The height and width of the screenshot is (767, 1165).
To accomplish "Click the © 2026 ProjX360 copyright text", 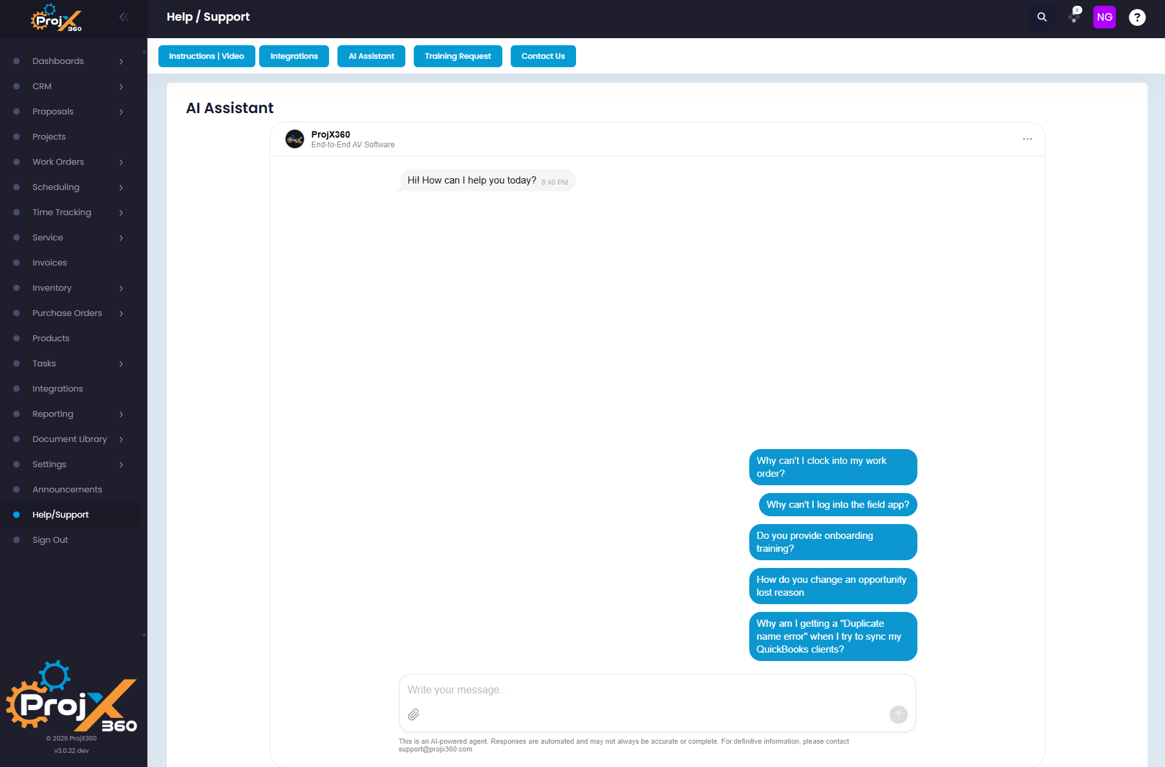I will point(71,739).
